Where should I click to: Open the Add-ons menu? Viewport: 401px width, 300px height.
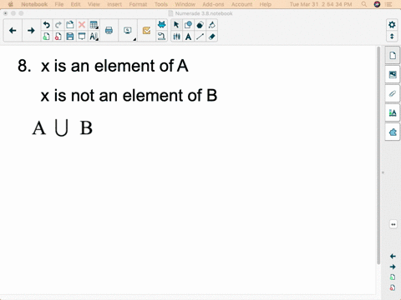pyautogui.click(x=213, y=4)
